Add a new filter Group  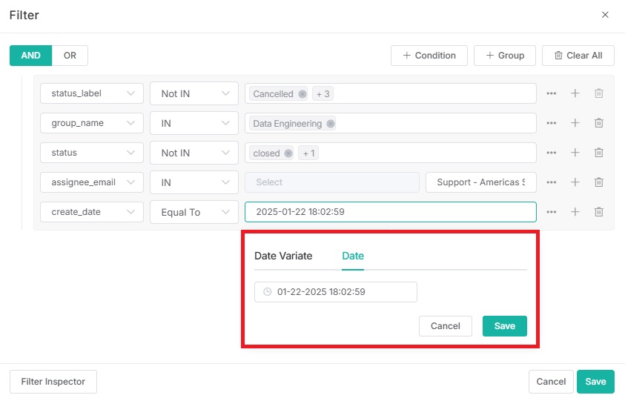pyautogui.click(x=503, y=56)
